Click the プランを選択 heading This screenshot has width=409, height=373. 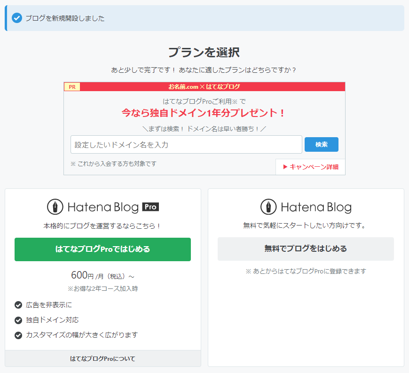(204, 53)
